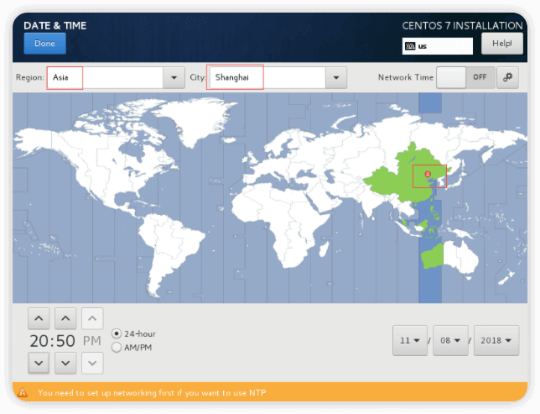This screenshot has width=540, height=414.
Task: Click Australia on the world map
Action: (450, 257)
